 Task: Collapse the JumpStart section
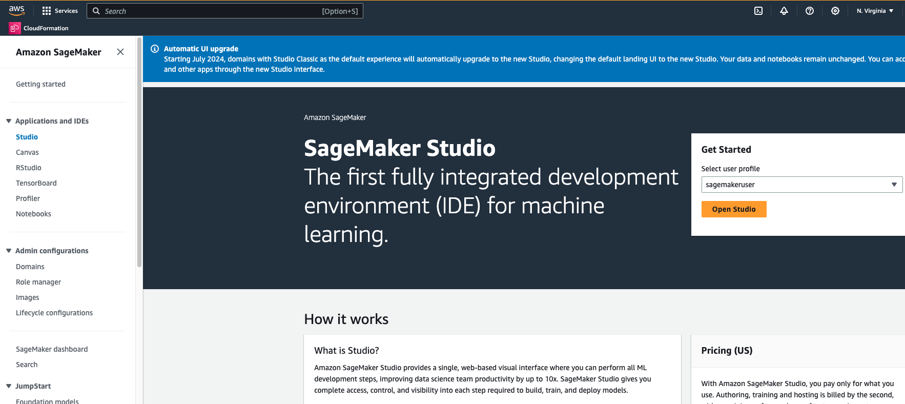pyautogui.click(x=9, y=386)
